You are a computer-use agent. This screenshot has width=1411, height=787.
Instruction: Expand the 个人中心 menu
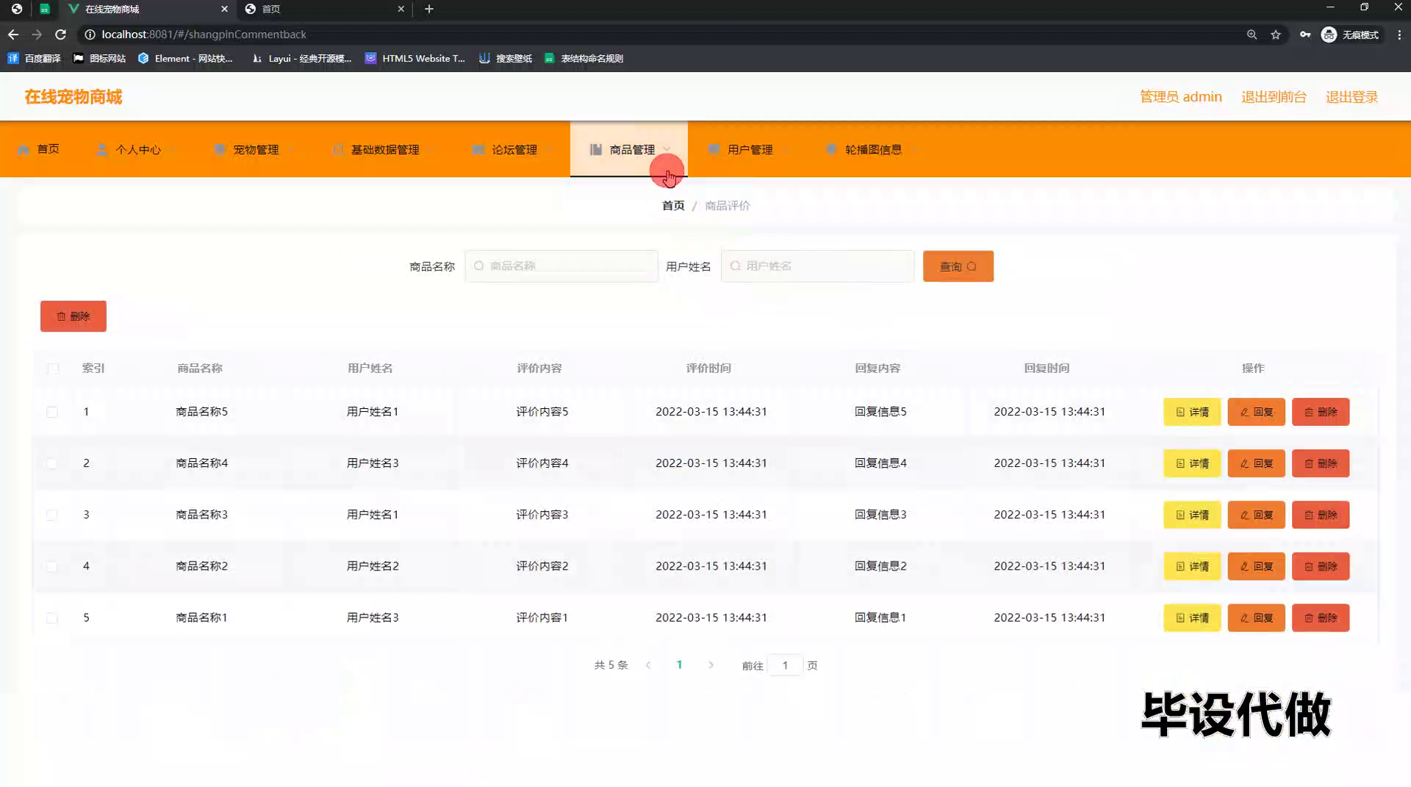click(137, 149)
